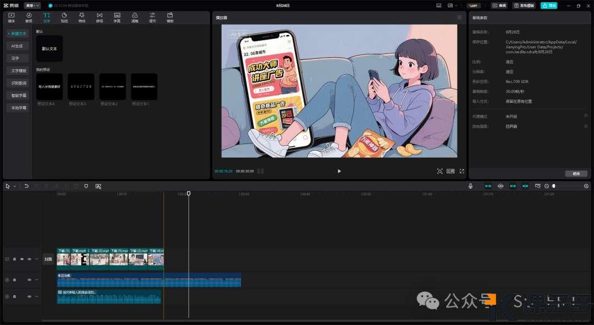Click the microphone voiceover record icon
The image size is (594, 325).
[x=470, y=186]
